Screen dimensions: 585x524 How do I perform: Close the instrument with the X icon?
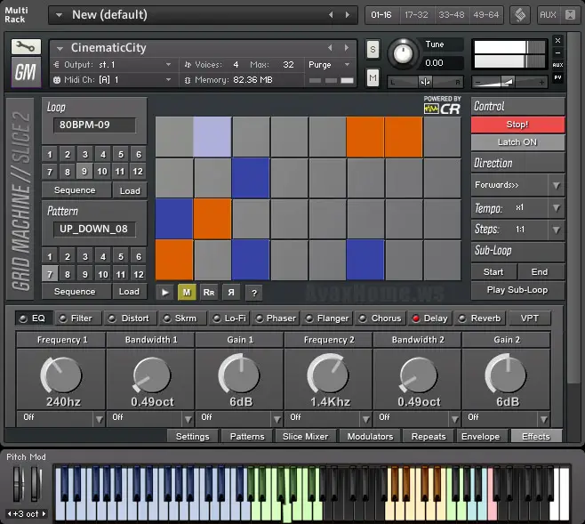(x=557, y=40)
